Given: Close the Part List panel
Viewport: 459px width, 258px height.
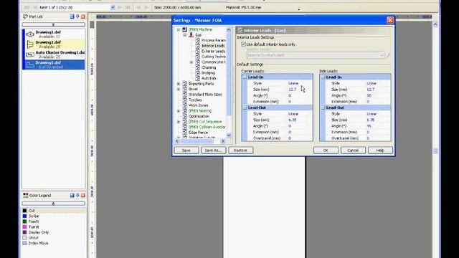Looking at the screenshot, I should (x=83, y=16).
